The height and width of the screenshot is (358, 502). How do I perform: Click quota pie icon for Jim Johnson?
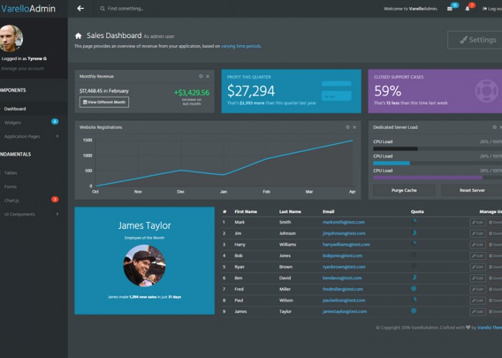tap(415, 233)
